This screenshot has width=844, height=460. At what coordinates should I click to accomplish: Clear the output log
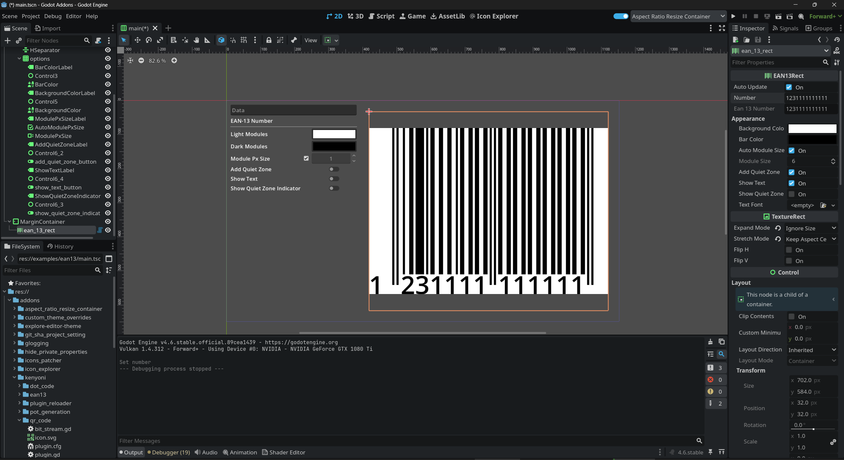(710, 342)
